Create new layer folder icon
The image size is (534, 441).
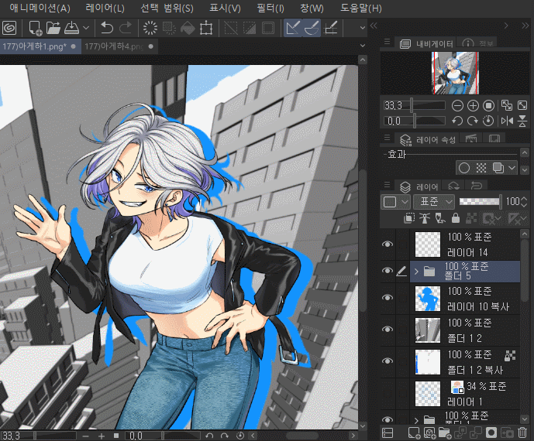444,432
